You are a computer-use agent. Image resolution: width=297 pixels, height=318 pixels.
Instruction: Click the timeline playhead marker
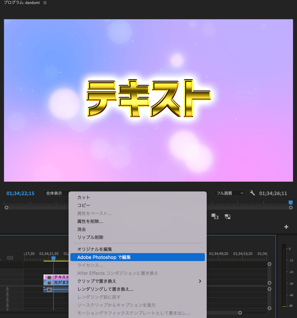point(53,258)
